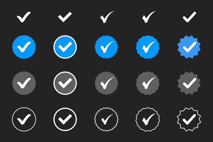Select the plain square-cornered checkmark, second column
Image resolution: width=213 pixels, height=142 pixels.
pyautogui.click(x=65, y=17)
